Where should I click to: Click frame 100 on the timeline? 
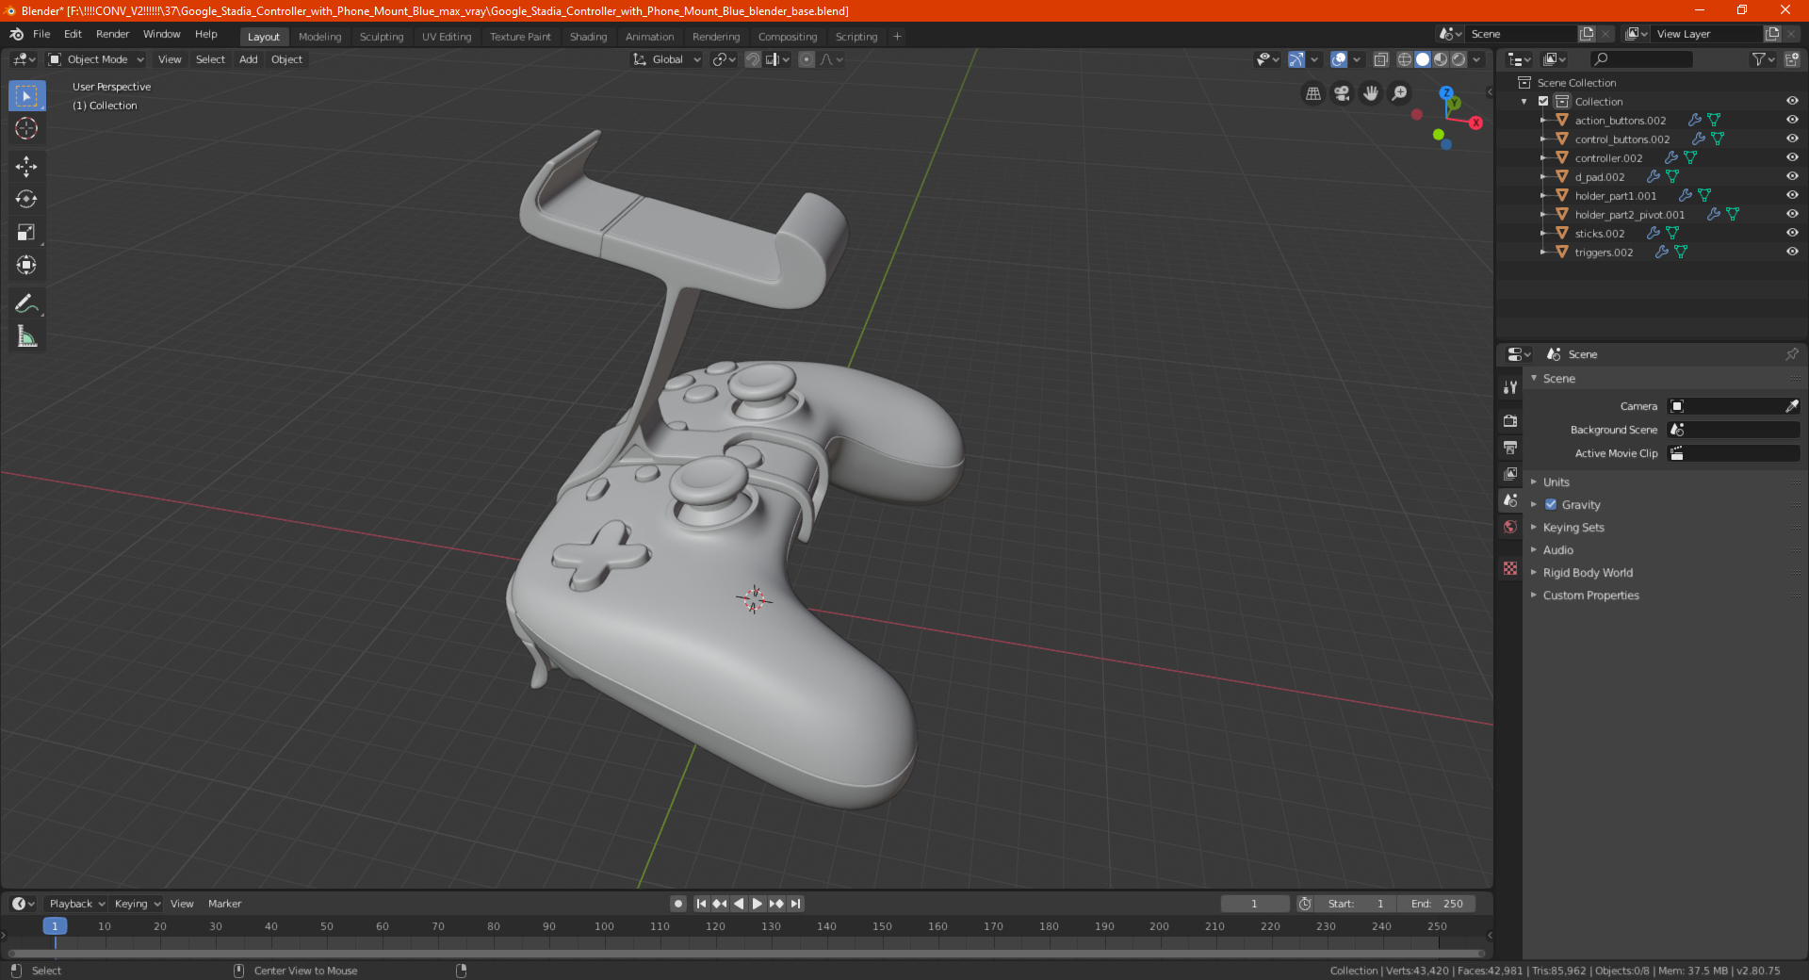click(604, 927)
